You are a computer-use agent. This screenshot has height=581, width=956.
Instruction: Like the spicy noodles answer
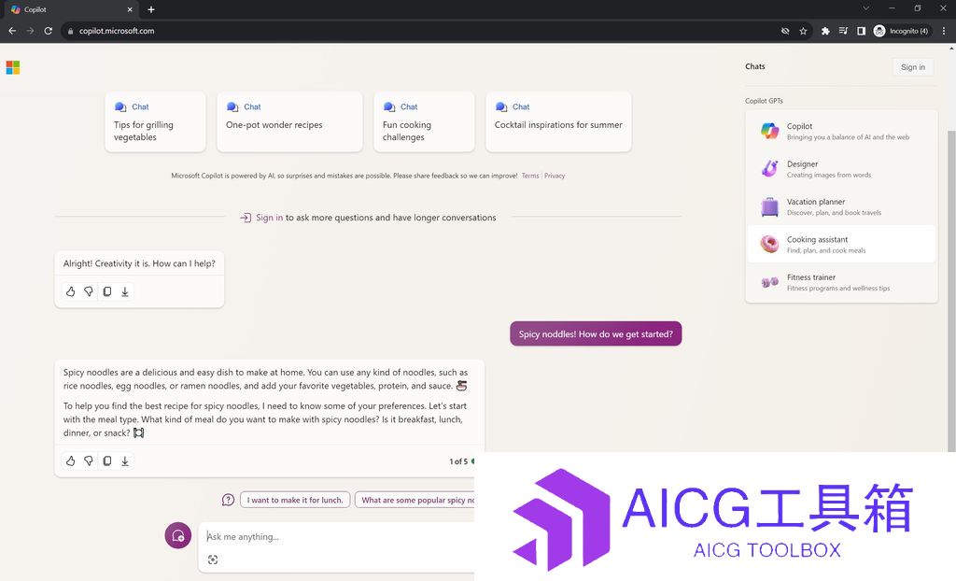point(71,461)
